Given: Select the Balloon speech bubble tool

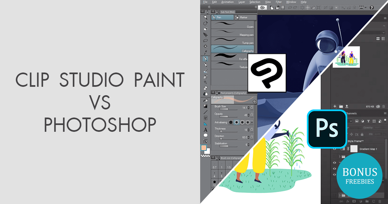Looking at the screenshot, I should coord(205,135).
